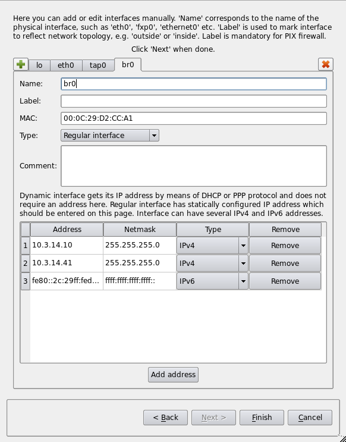This screenshot has height=442, width=346.
Task: Remove the 10.3.14.41 address row
Action: point(285,264)
